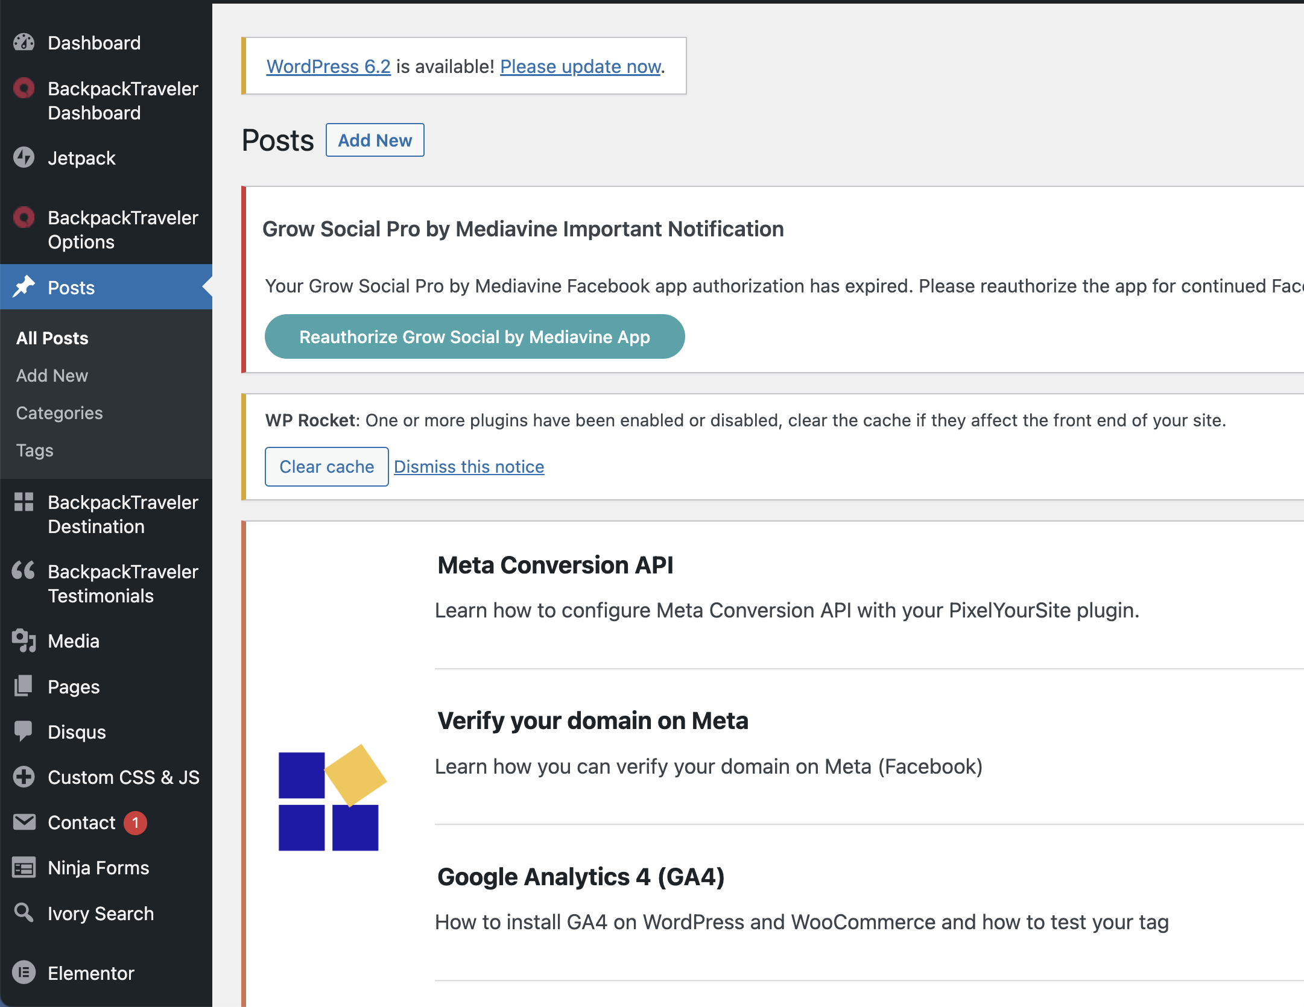Open Categories in the Posts submenu
The image size is (1304, 1007).
tap(60, 413)
